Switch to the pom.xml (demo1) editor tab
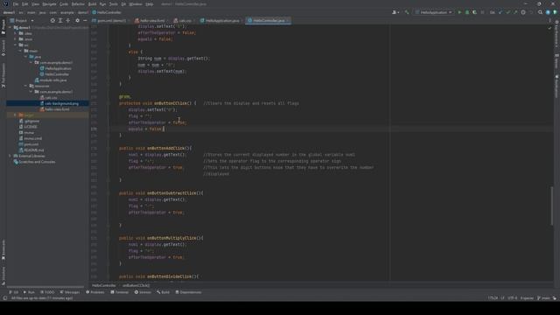The height and width of the screenshot is (315, 560). tap(110, 21)
